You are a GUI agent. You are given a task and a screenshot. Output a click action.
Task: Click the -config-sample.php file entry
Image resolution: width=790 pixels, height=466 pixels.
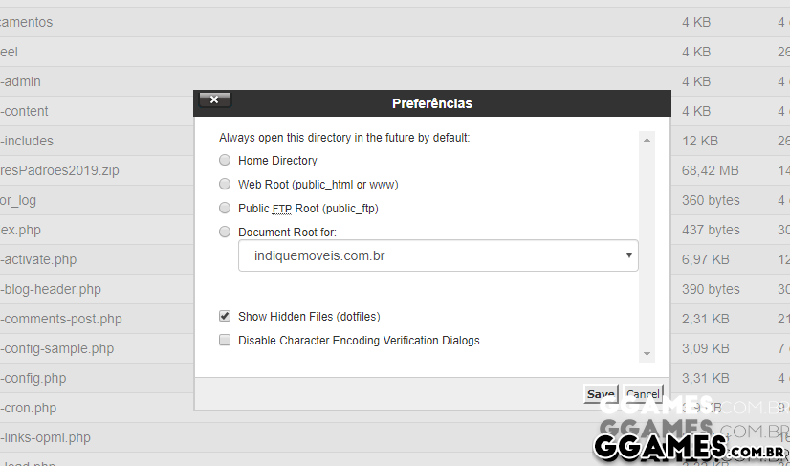click(57, 348)
